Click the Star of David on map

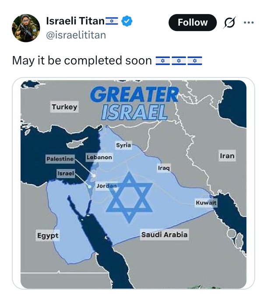click(129, 197)
